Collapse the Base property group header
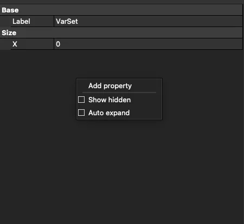The image size is (244, 224). coord(121,10)
